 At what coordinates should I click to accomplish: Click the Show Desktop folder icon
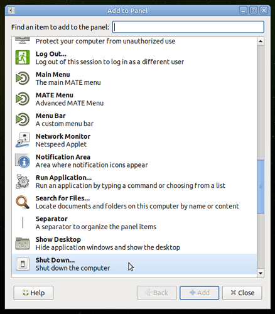[23, 243]
